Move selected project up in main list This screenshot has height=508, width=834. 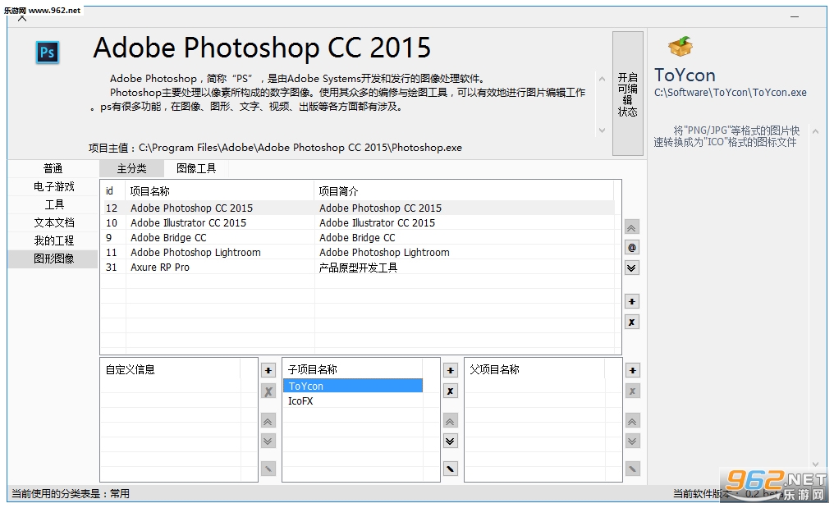tap(631, 227)
